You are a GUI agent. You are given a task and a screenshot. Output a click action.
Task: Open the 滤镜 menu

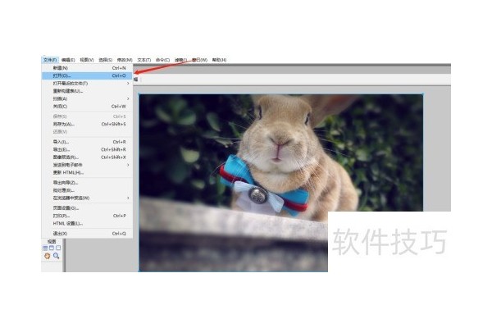180,60
